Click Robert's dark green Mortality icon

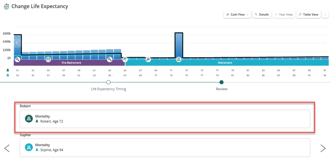point(29,119)
